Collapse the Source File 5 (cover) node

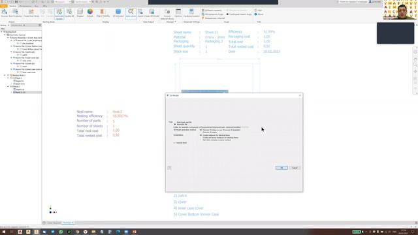coord(12,63)
